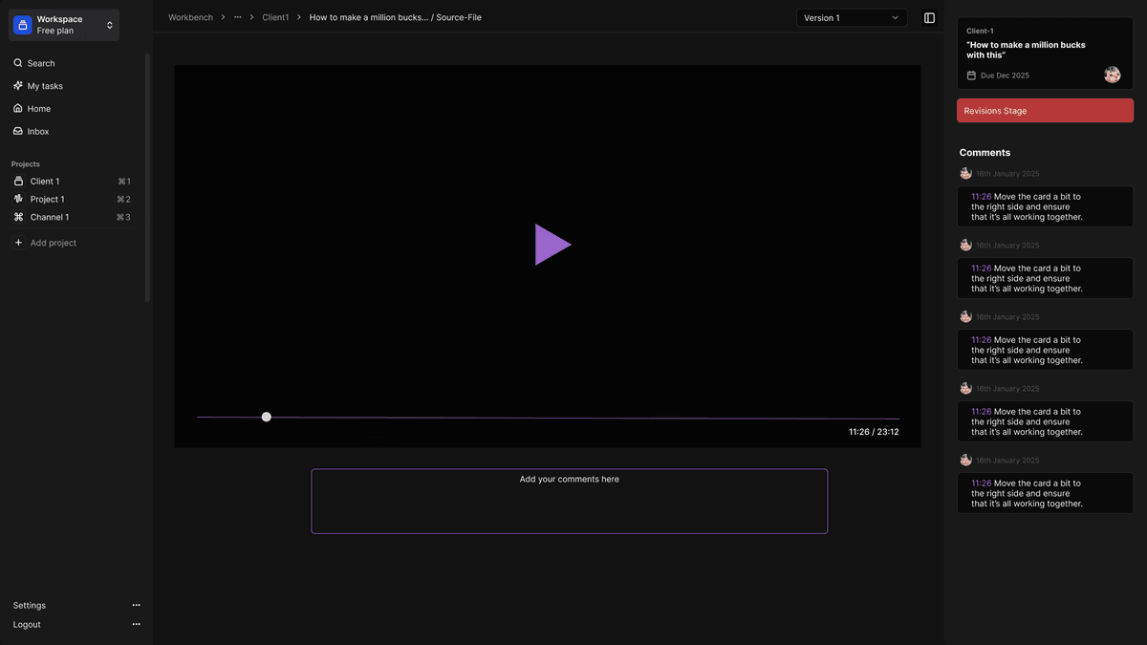The image size is (1147, 645).
Task: Open Settings more options ellipsis
Action: 136,606
